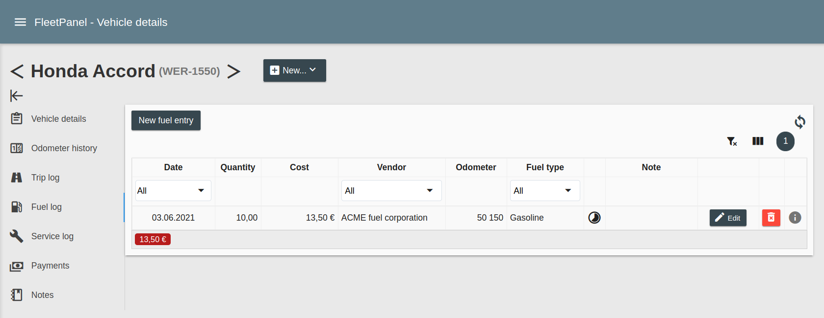Expand the New... dropdown button

(294, 70)
